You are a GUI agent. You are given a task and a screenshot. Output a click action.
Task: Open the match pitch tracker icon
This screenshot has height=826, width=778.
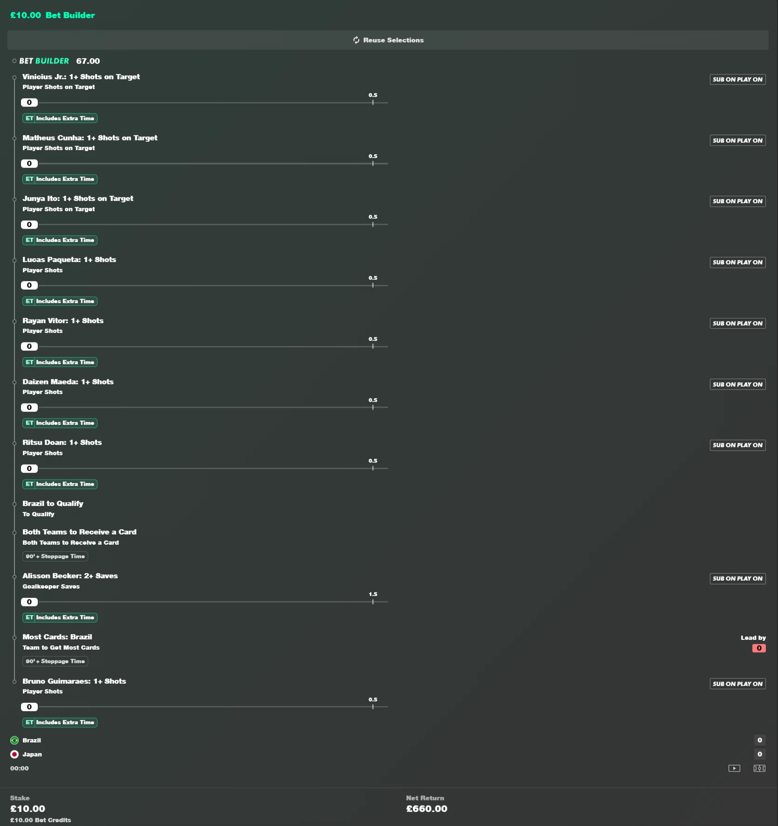tap(759, 768)
